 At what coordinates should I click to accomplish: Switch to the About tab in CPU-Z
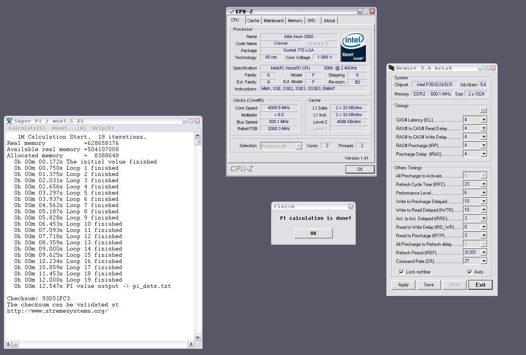click(329, 21)
